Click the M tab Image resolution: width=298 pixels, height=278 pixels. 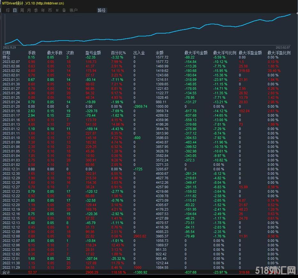[x=57, y=10]
